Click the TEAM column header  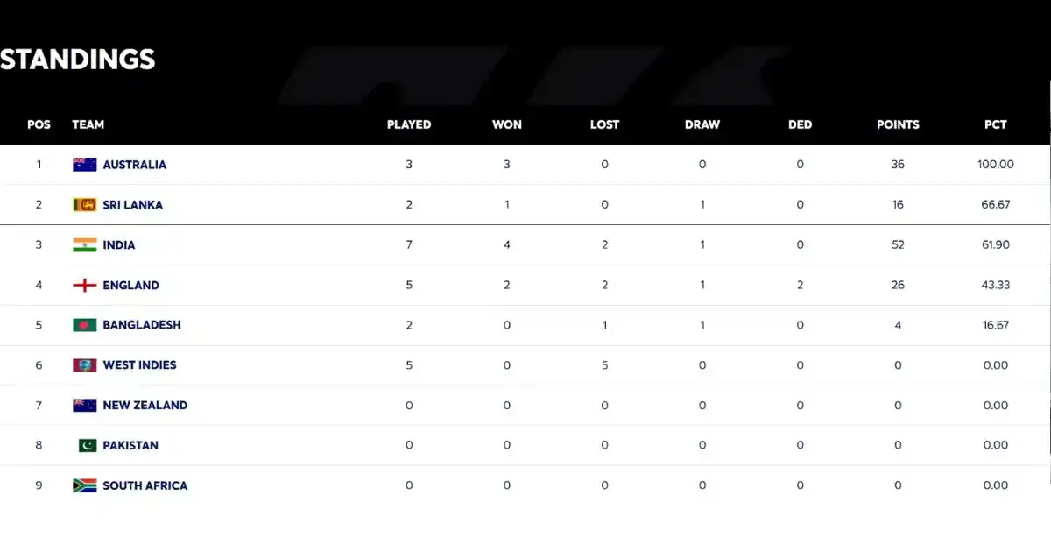[x=88, y=124]
